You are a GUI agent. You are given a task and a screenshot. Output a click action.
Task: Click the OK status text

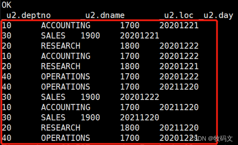[7, 5]
